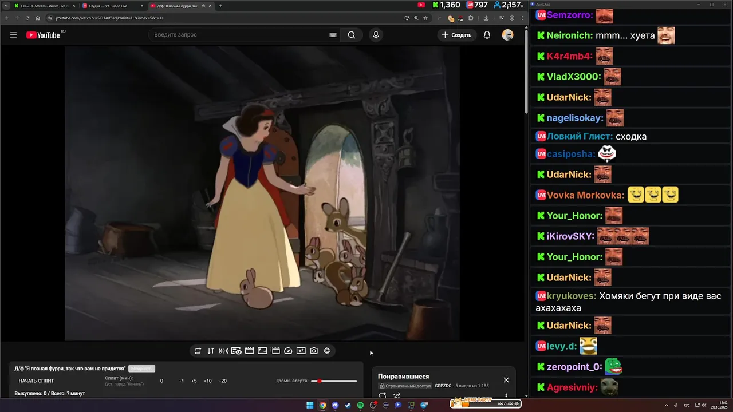Toggle loop playlist in Понравившиеся panel
The width and height of the screenshot is (733, 412).
(383, 395)
